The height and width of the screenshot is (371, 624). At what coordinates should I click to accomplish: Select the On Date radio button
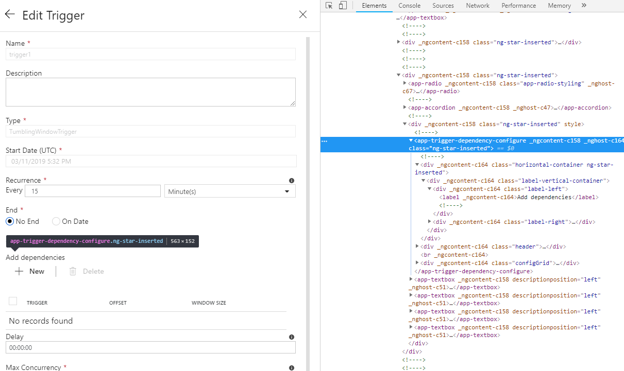(56, 221)
